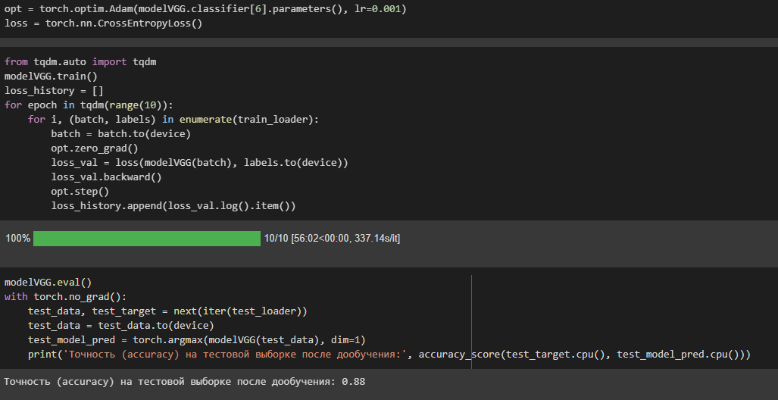Screen dimensions: 778x400
Task: Click the line 'modelVGG.eval()'
Action: [48, 283]
